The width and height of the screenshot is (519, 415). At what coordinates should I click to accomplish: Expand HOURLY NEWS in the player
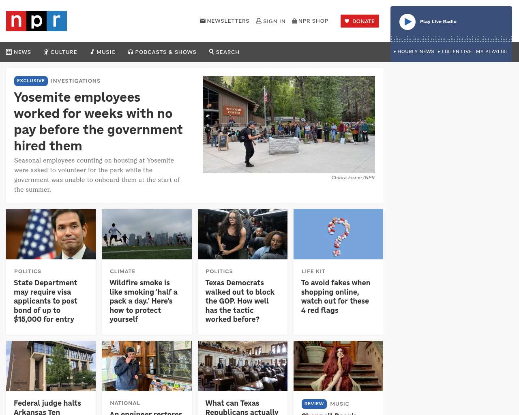(414, 51)
